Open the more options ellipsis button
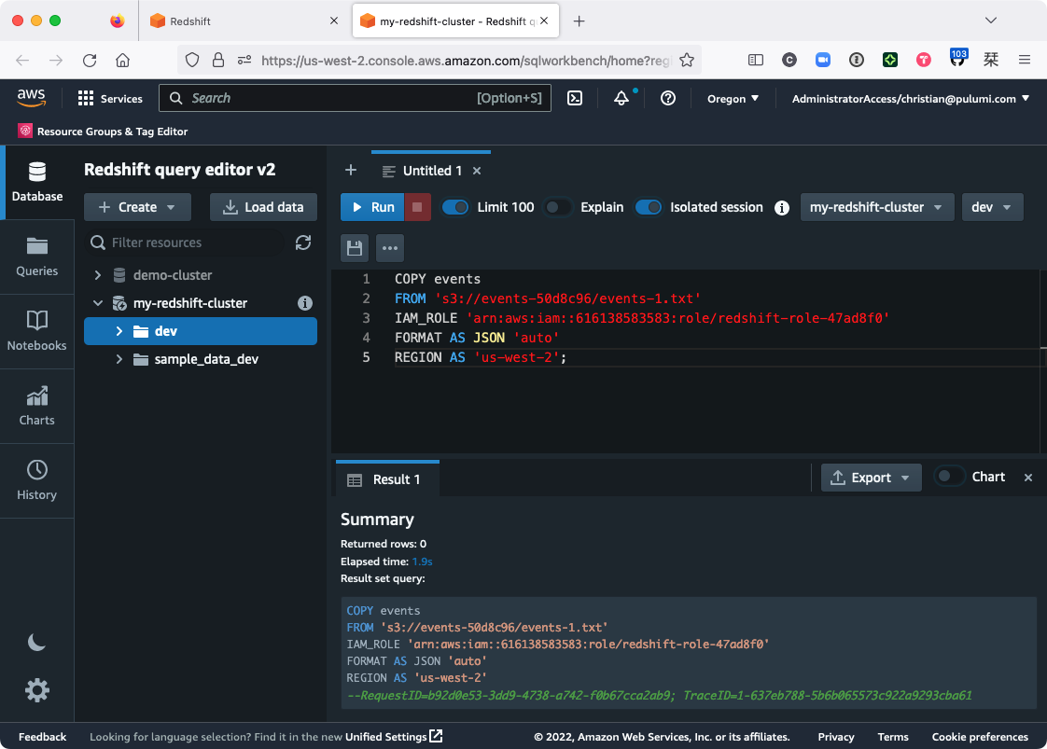 pos(390,248)
